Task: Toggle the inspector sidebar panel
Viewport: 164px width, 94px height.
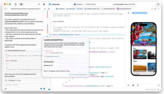Action: pyautogui.click(x=158, y=4)
